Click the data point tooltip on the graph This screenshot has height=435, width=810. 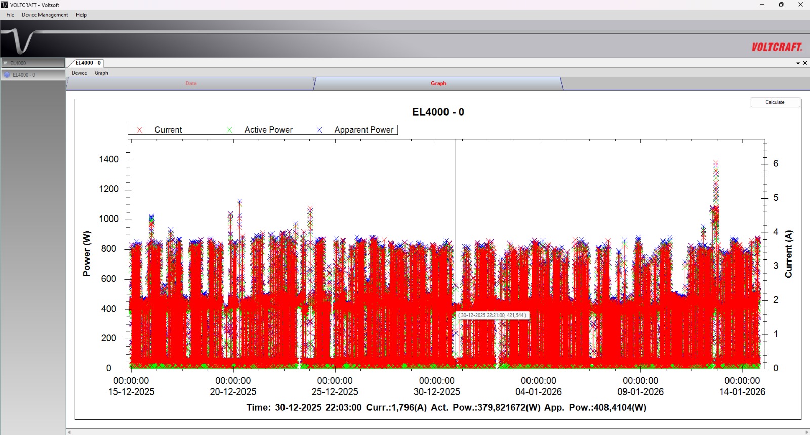click(x=492, y=315)
